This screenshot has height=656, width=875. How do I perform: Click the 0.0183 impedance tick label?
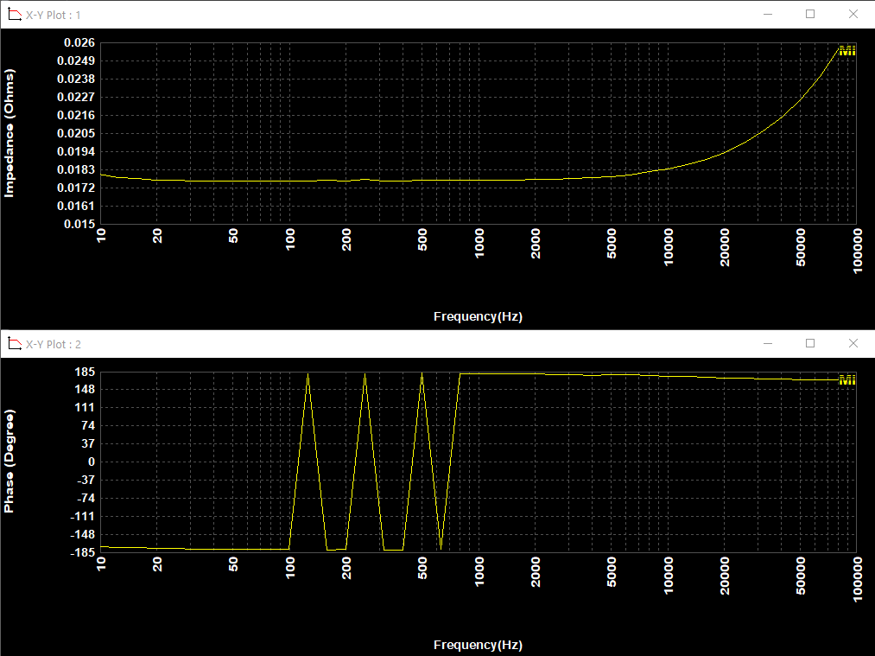(x=76, y=169)
